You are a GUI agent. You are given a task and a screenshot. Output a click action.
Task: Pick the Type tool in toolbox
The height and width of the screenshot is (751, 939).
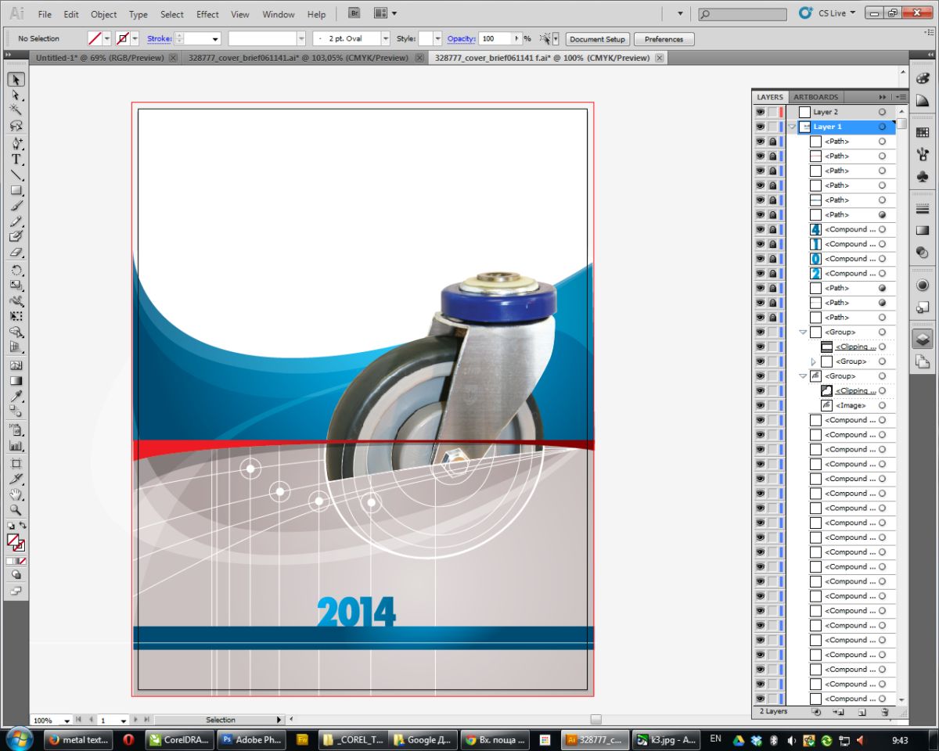(x=16, y=159)
